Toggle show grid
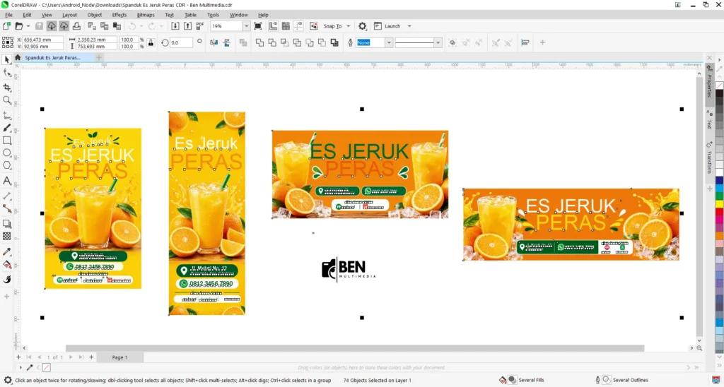The image size is (724, 387). point(286,26)
